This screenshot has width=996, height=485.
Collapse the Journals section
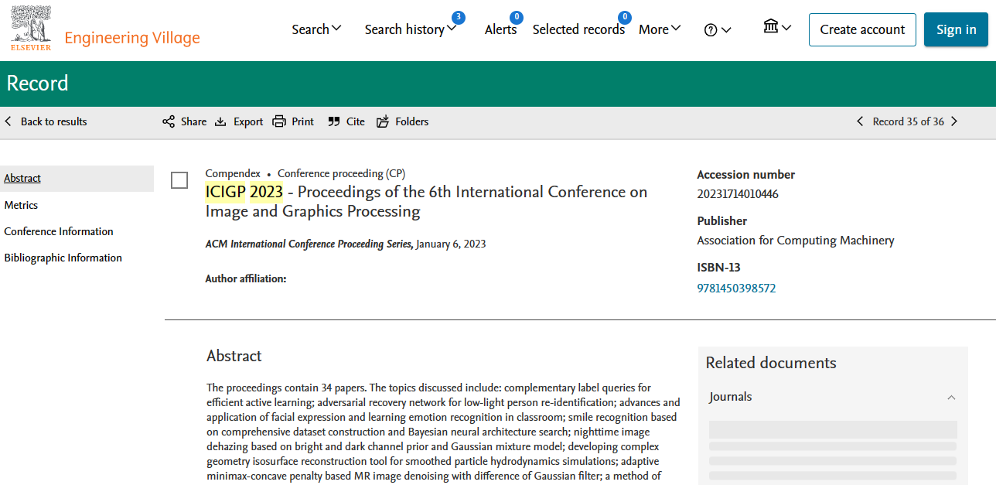(x=951, y=398)
